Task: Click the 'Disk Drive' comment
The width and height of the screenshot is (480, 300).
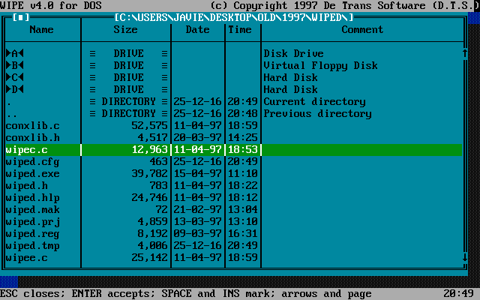Action: click(x=293, y=53)
